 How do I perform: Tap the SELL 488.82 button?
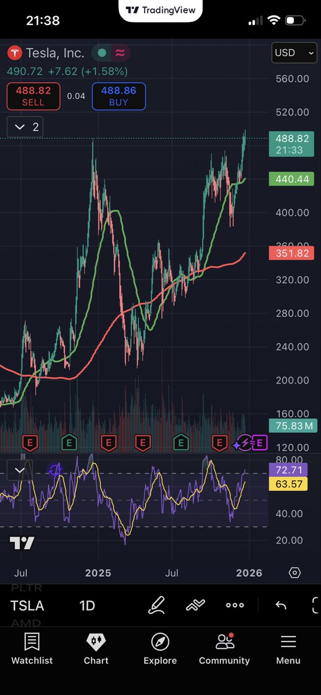pos(33,97)
